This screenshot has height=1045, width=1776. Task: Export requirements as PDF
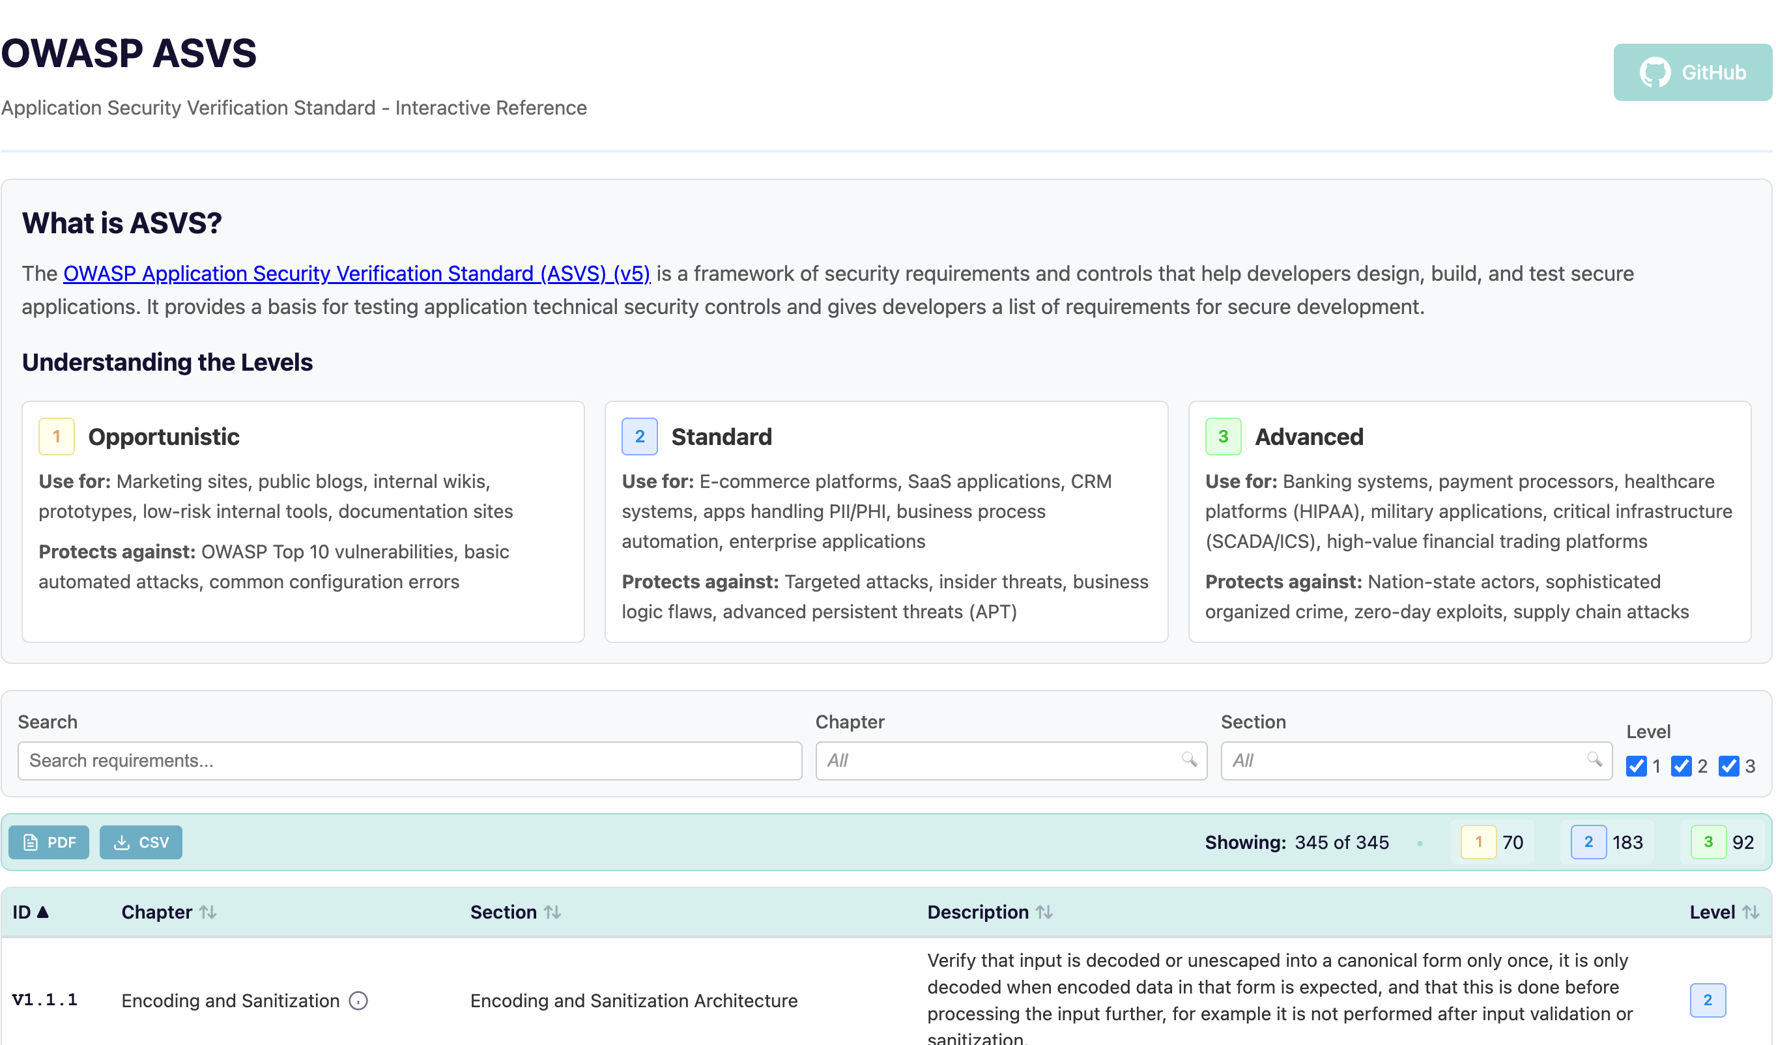click(x=50, y=842)
